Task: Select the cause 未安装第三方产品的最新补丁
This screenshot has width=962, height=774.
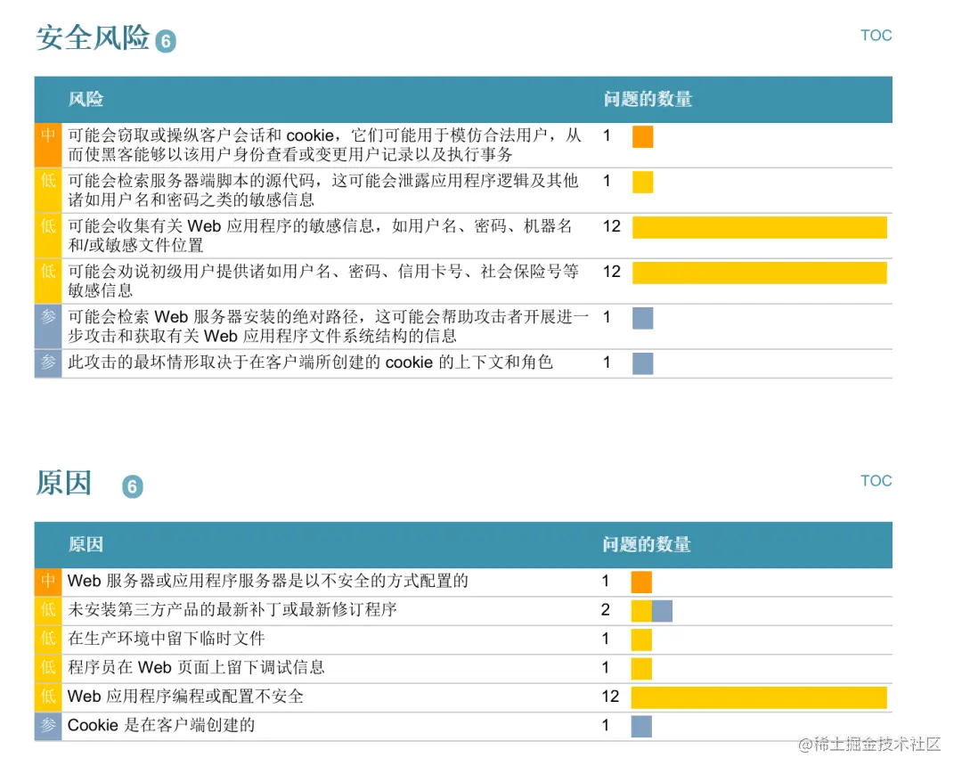Action: 232,609
